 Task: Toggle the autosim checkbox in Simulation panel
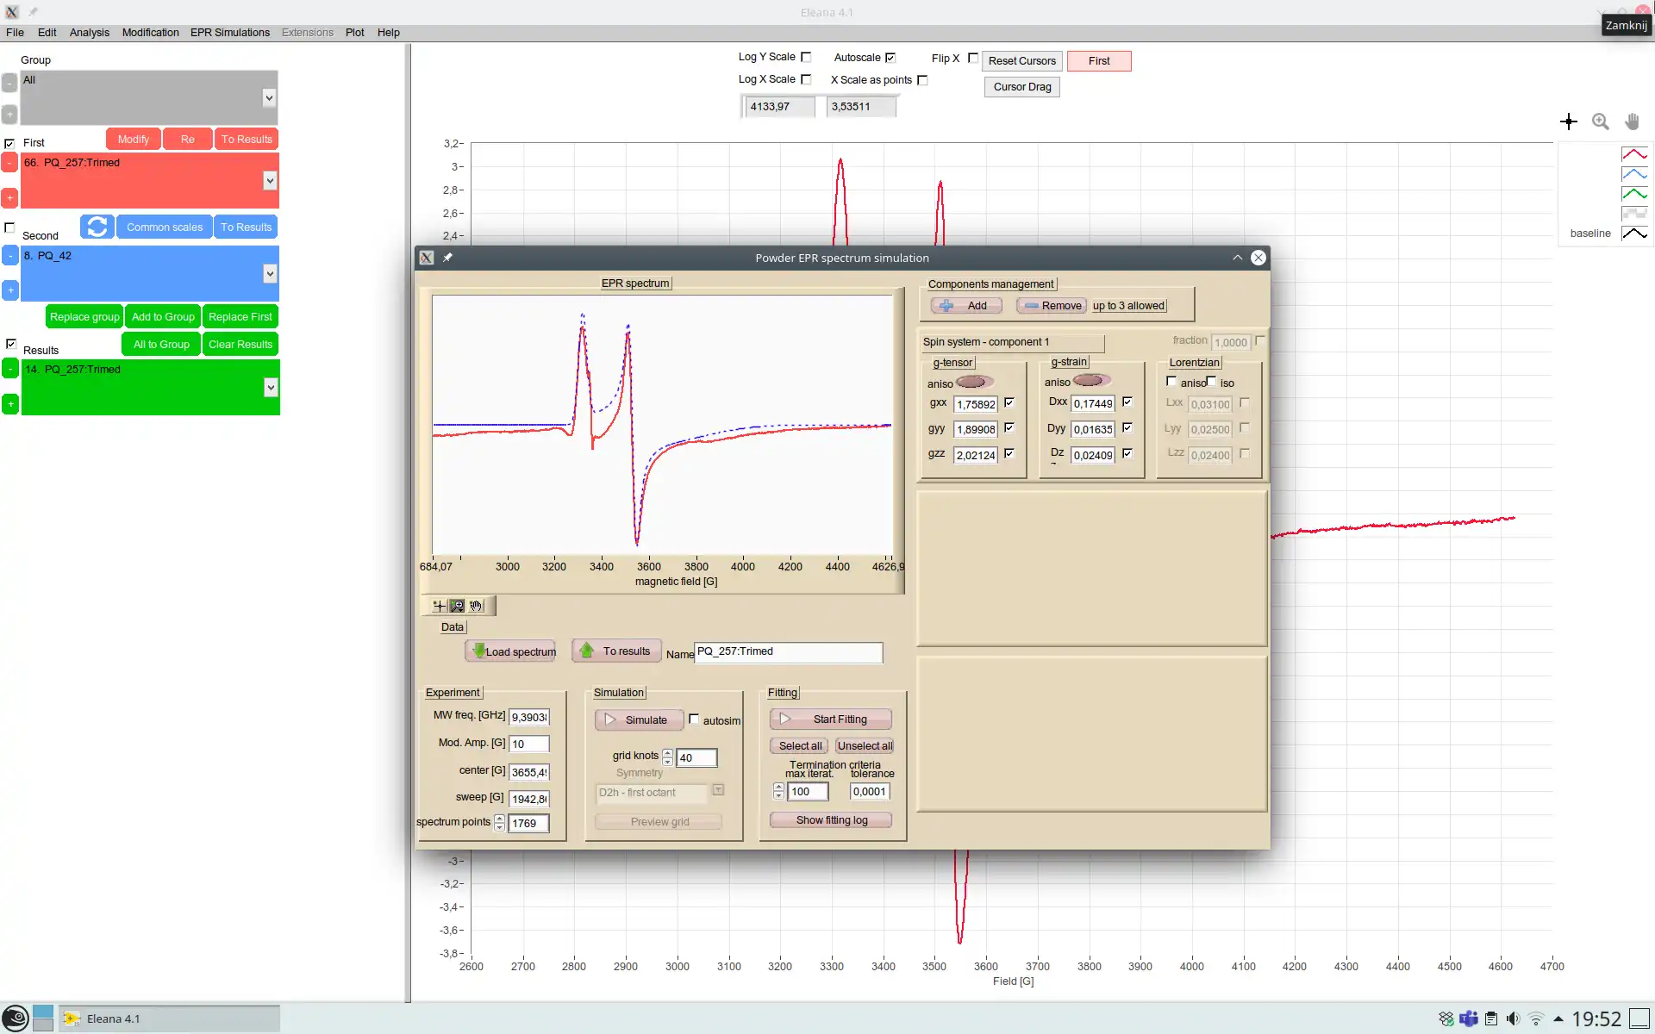click(x=695, y=719)
